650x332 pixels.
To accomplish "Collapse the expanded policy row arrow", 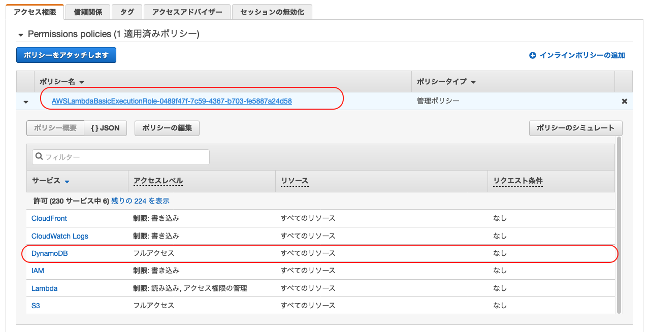I will pyautogui.click(x=25, y=101).
